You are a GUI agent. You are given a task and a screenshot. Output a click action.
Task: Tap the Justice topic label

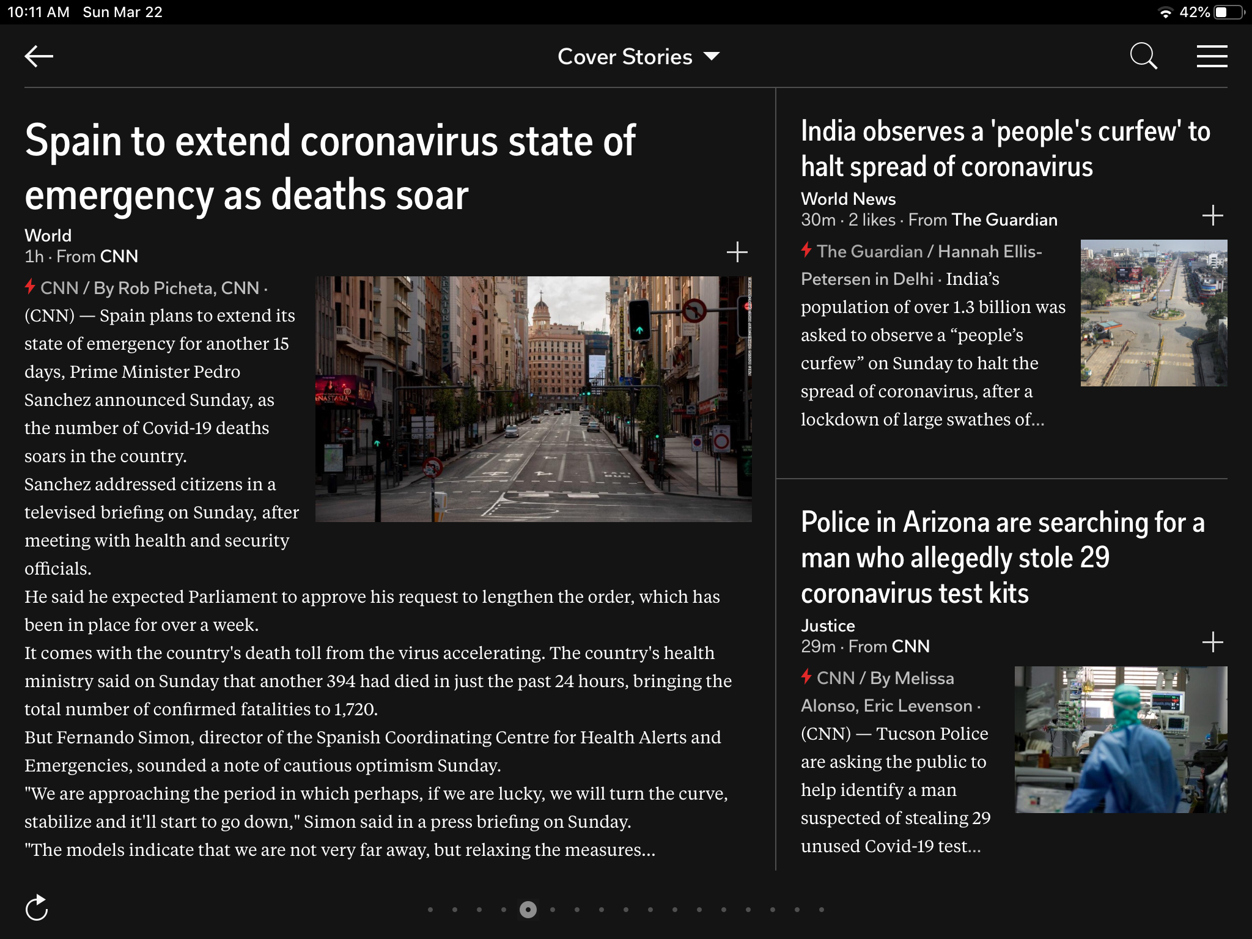[x=828, y=625]
